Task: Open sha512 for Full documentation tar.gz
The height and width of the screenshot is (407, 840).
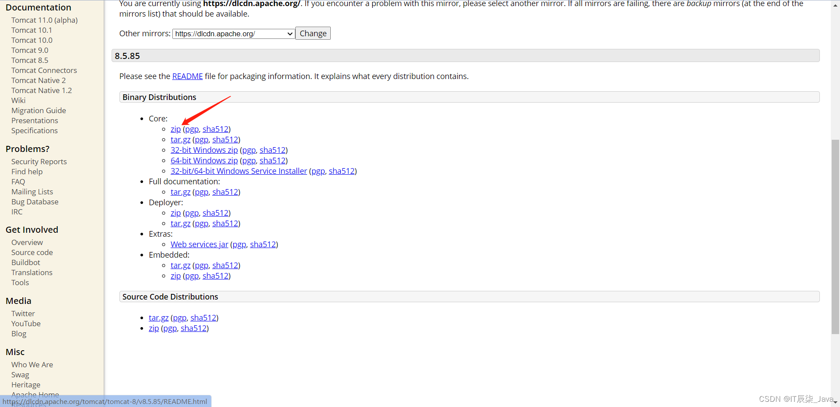Action: 225,192
